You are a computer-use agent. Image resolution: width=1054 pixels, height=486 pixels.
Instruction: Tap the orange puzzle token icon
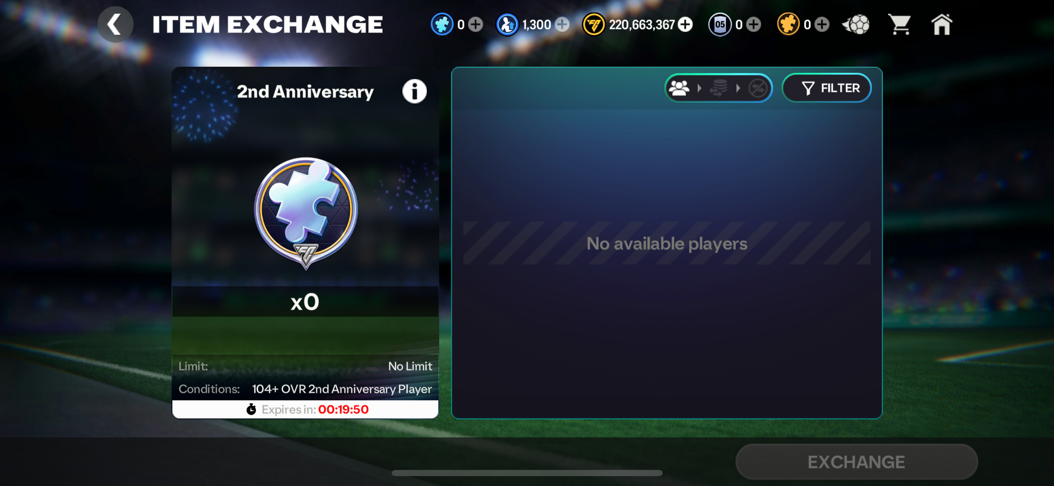tap(788, 25)
